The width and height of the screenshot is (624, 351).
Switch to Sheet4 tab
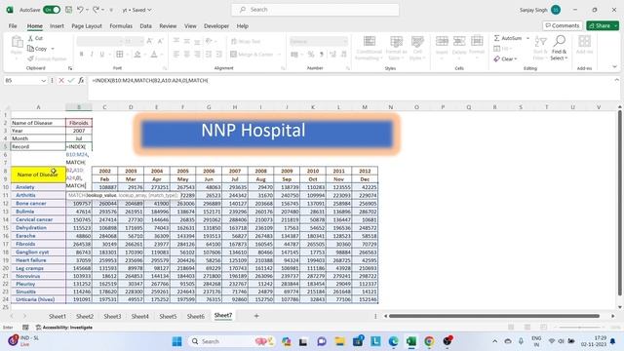pos(140,316)
